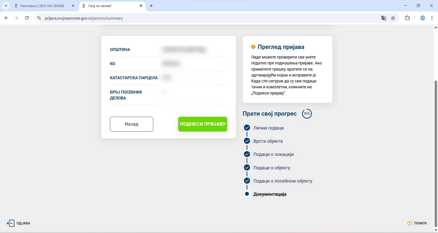Click the Подаци о локацији step label
The image size is (438, 233).
[273, 154]
